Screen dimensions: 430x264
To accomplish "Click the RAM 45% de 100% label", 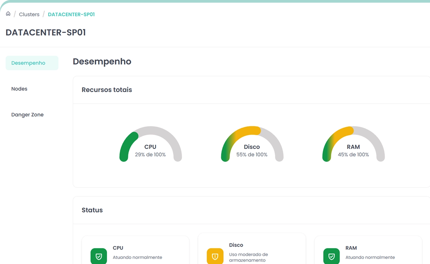I will pyautogui.click(x=353, y=155).
